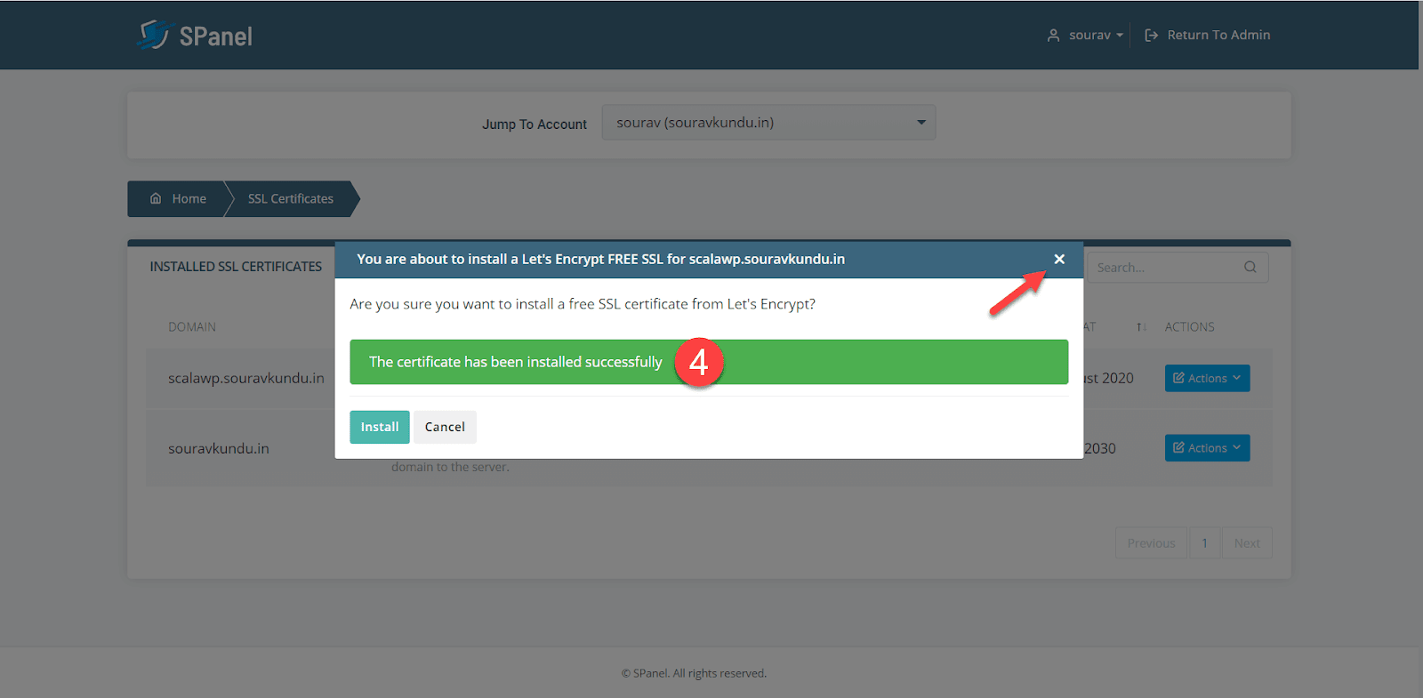Click the INSTALLED SSL CERTIFICATES heading
The width and height of the screenshot is (1423, 698).
tap(236, 267)
